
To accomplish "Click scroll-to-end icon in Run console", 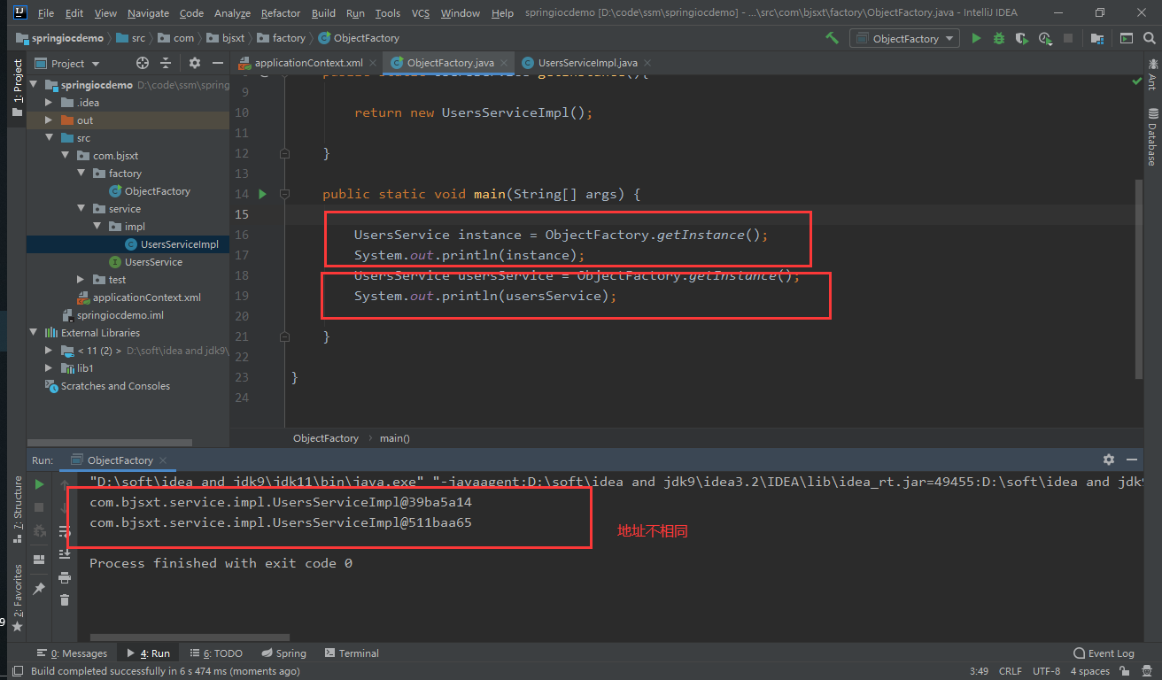I will tap(65, 553).
